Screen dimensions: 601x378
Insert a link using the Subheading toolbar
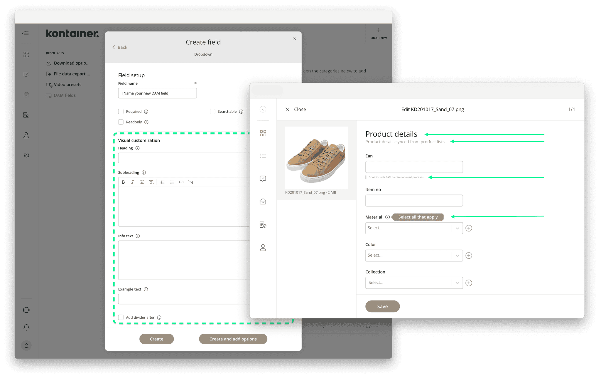[181, 182]
